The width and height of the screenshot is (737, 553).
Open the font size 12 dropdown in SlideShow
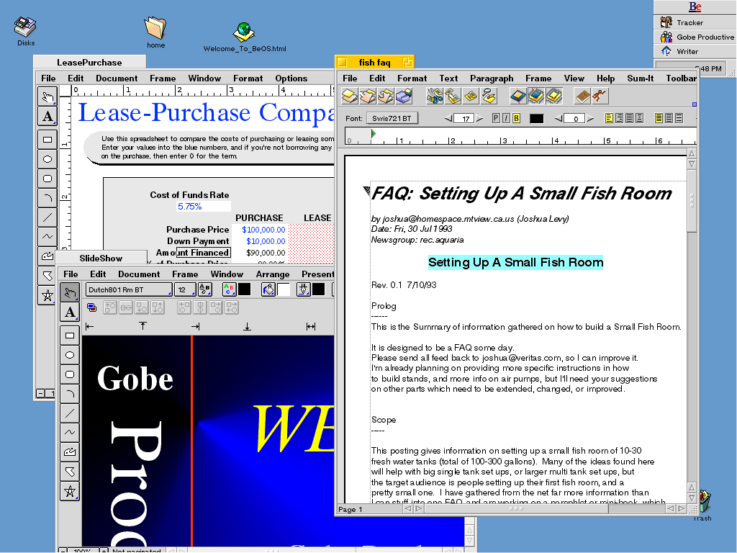(185, 289)
